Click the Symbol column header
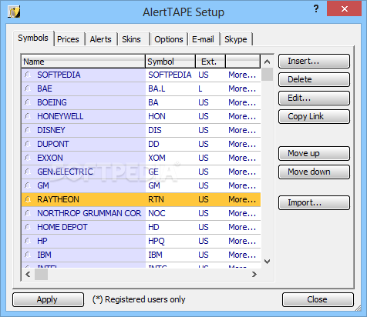This screenshot has width=367, height=317. point(170,62)
